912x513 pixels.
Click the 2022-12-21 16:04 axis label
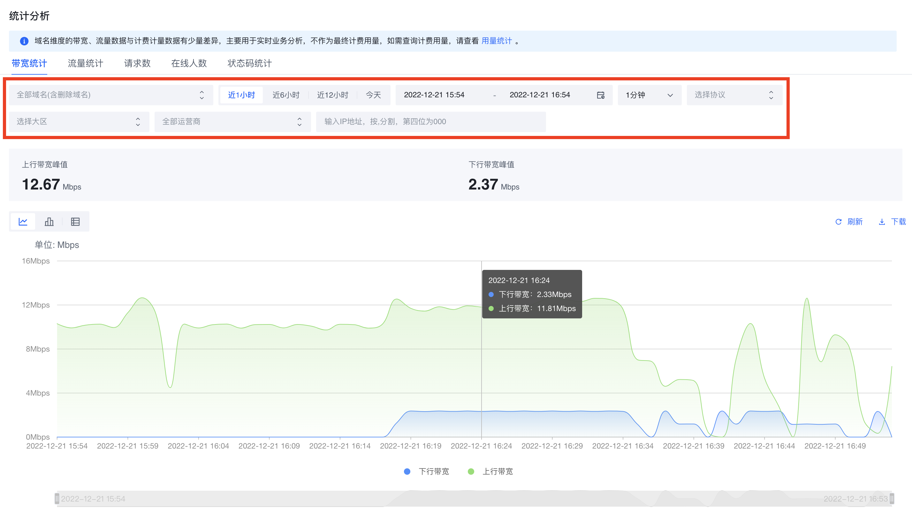click(198, 446)
